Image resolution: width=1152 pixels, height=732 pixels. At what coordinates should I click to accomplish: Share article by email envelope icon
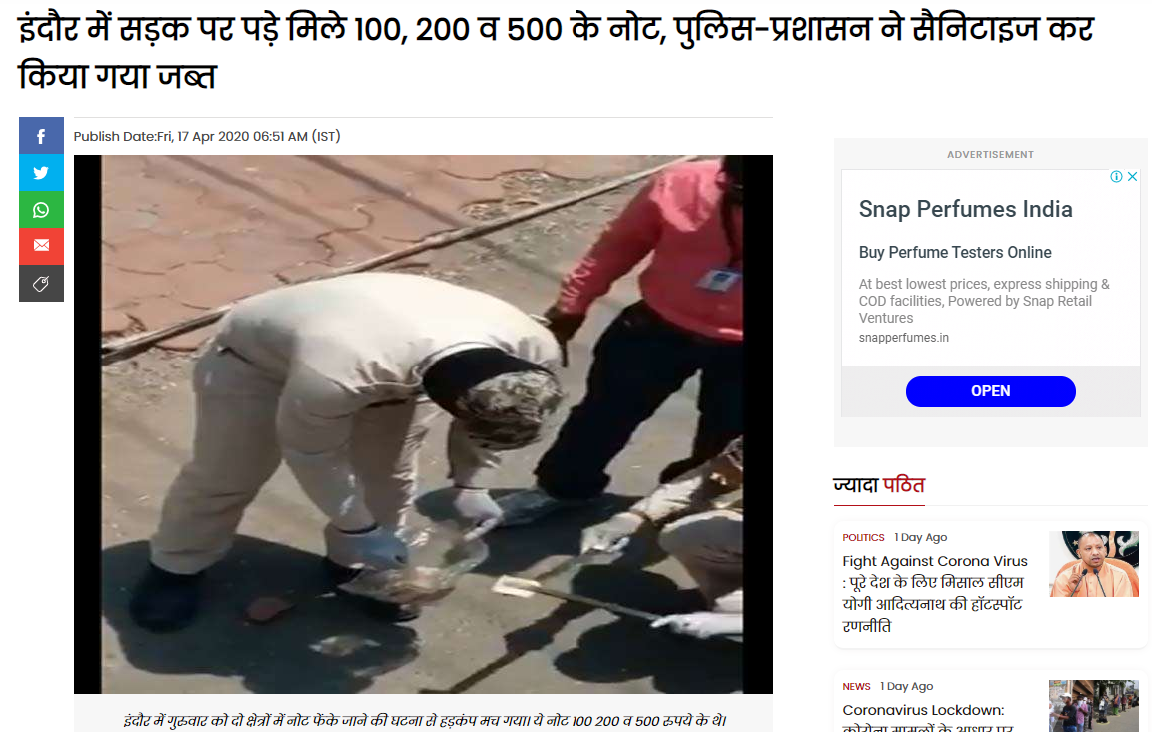[x=41, y=246]
